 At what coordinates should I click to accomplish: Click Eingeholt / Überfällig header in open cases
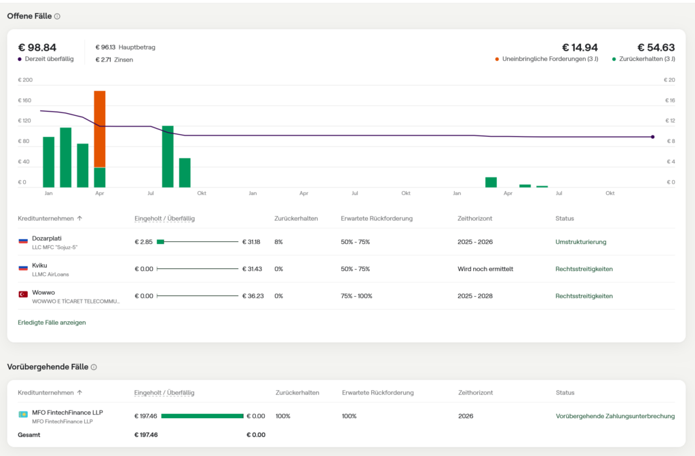pyautogui.click(x=164, y=219)
